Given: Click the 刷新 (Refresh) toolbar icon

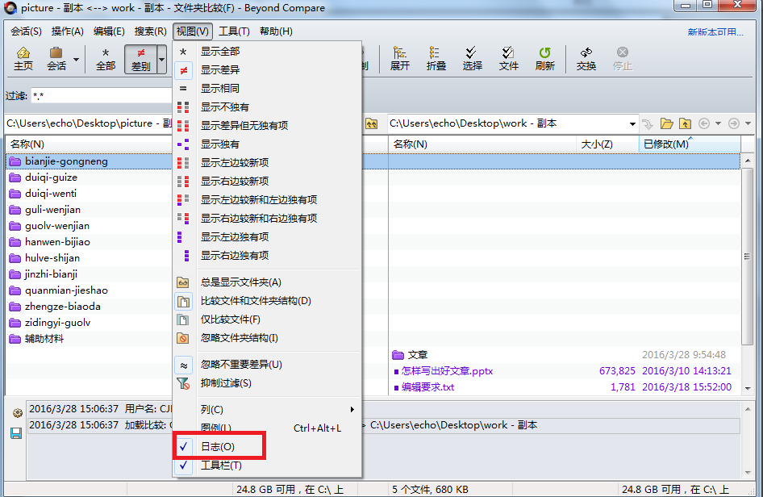Looking at the screenshot, I should click(x=545, y=56).
